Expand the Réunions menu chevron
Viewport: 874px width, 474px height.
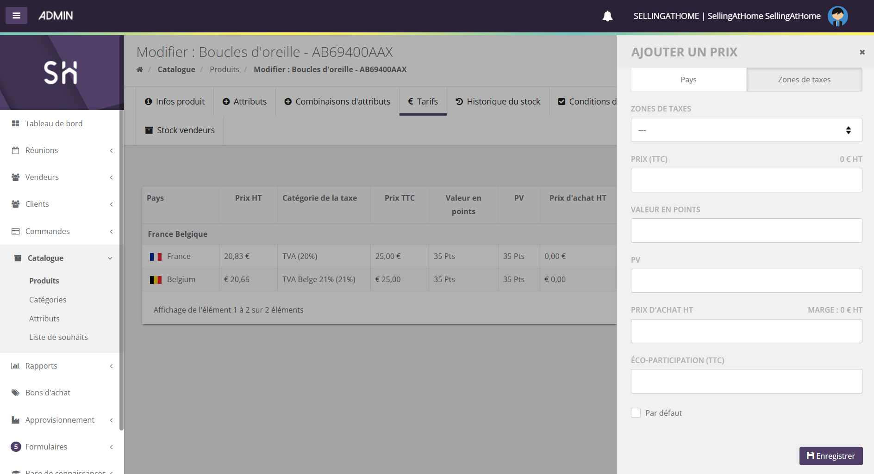pos(111,151)
